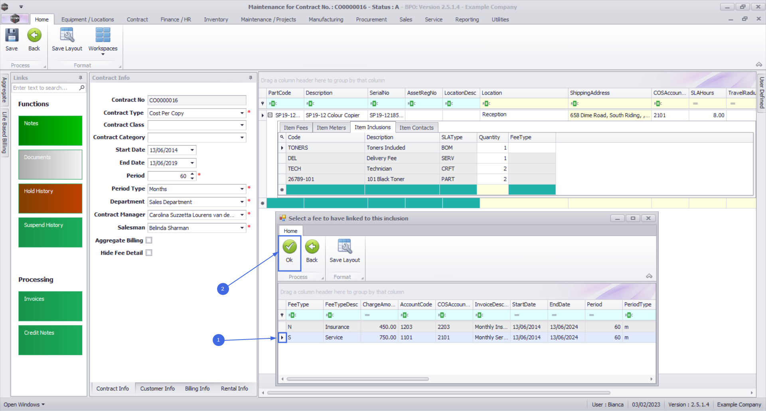Confirm with the green Ok checkmark icon

tap(289, 247)
